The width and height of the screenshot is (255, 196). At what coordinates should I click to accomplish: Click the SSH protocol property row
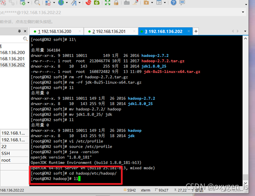[14, 153]
